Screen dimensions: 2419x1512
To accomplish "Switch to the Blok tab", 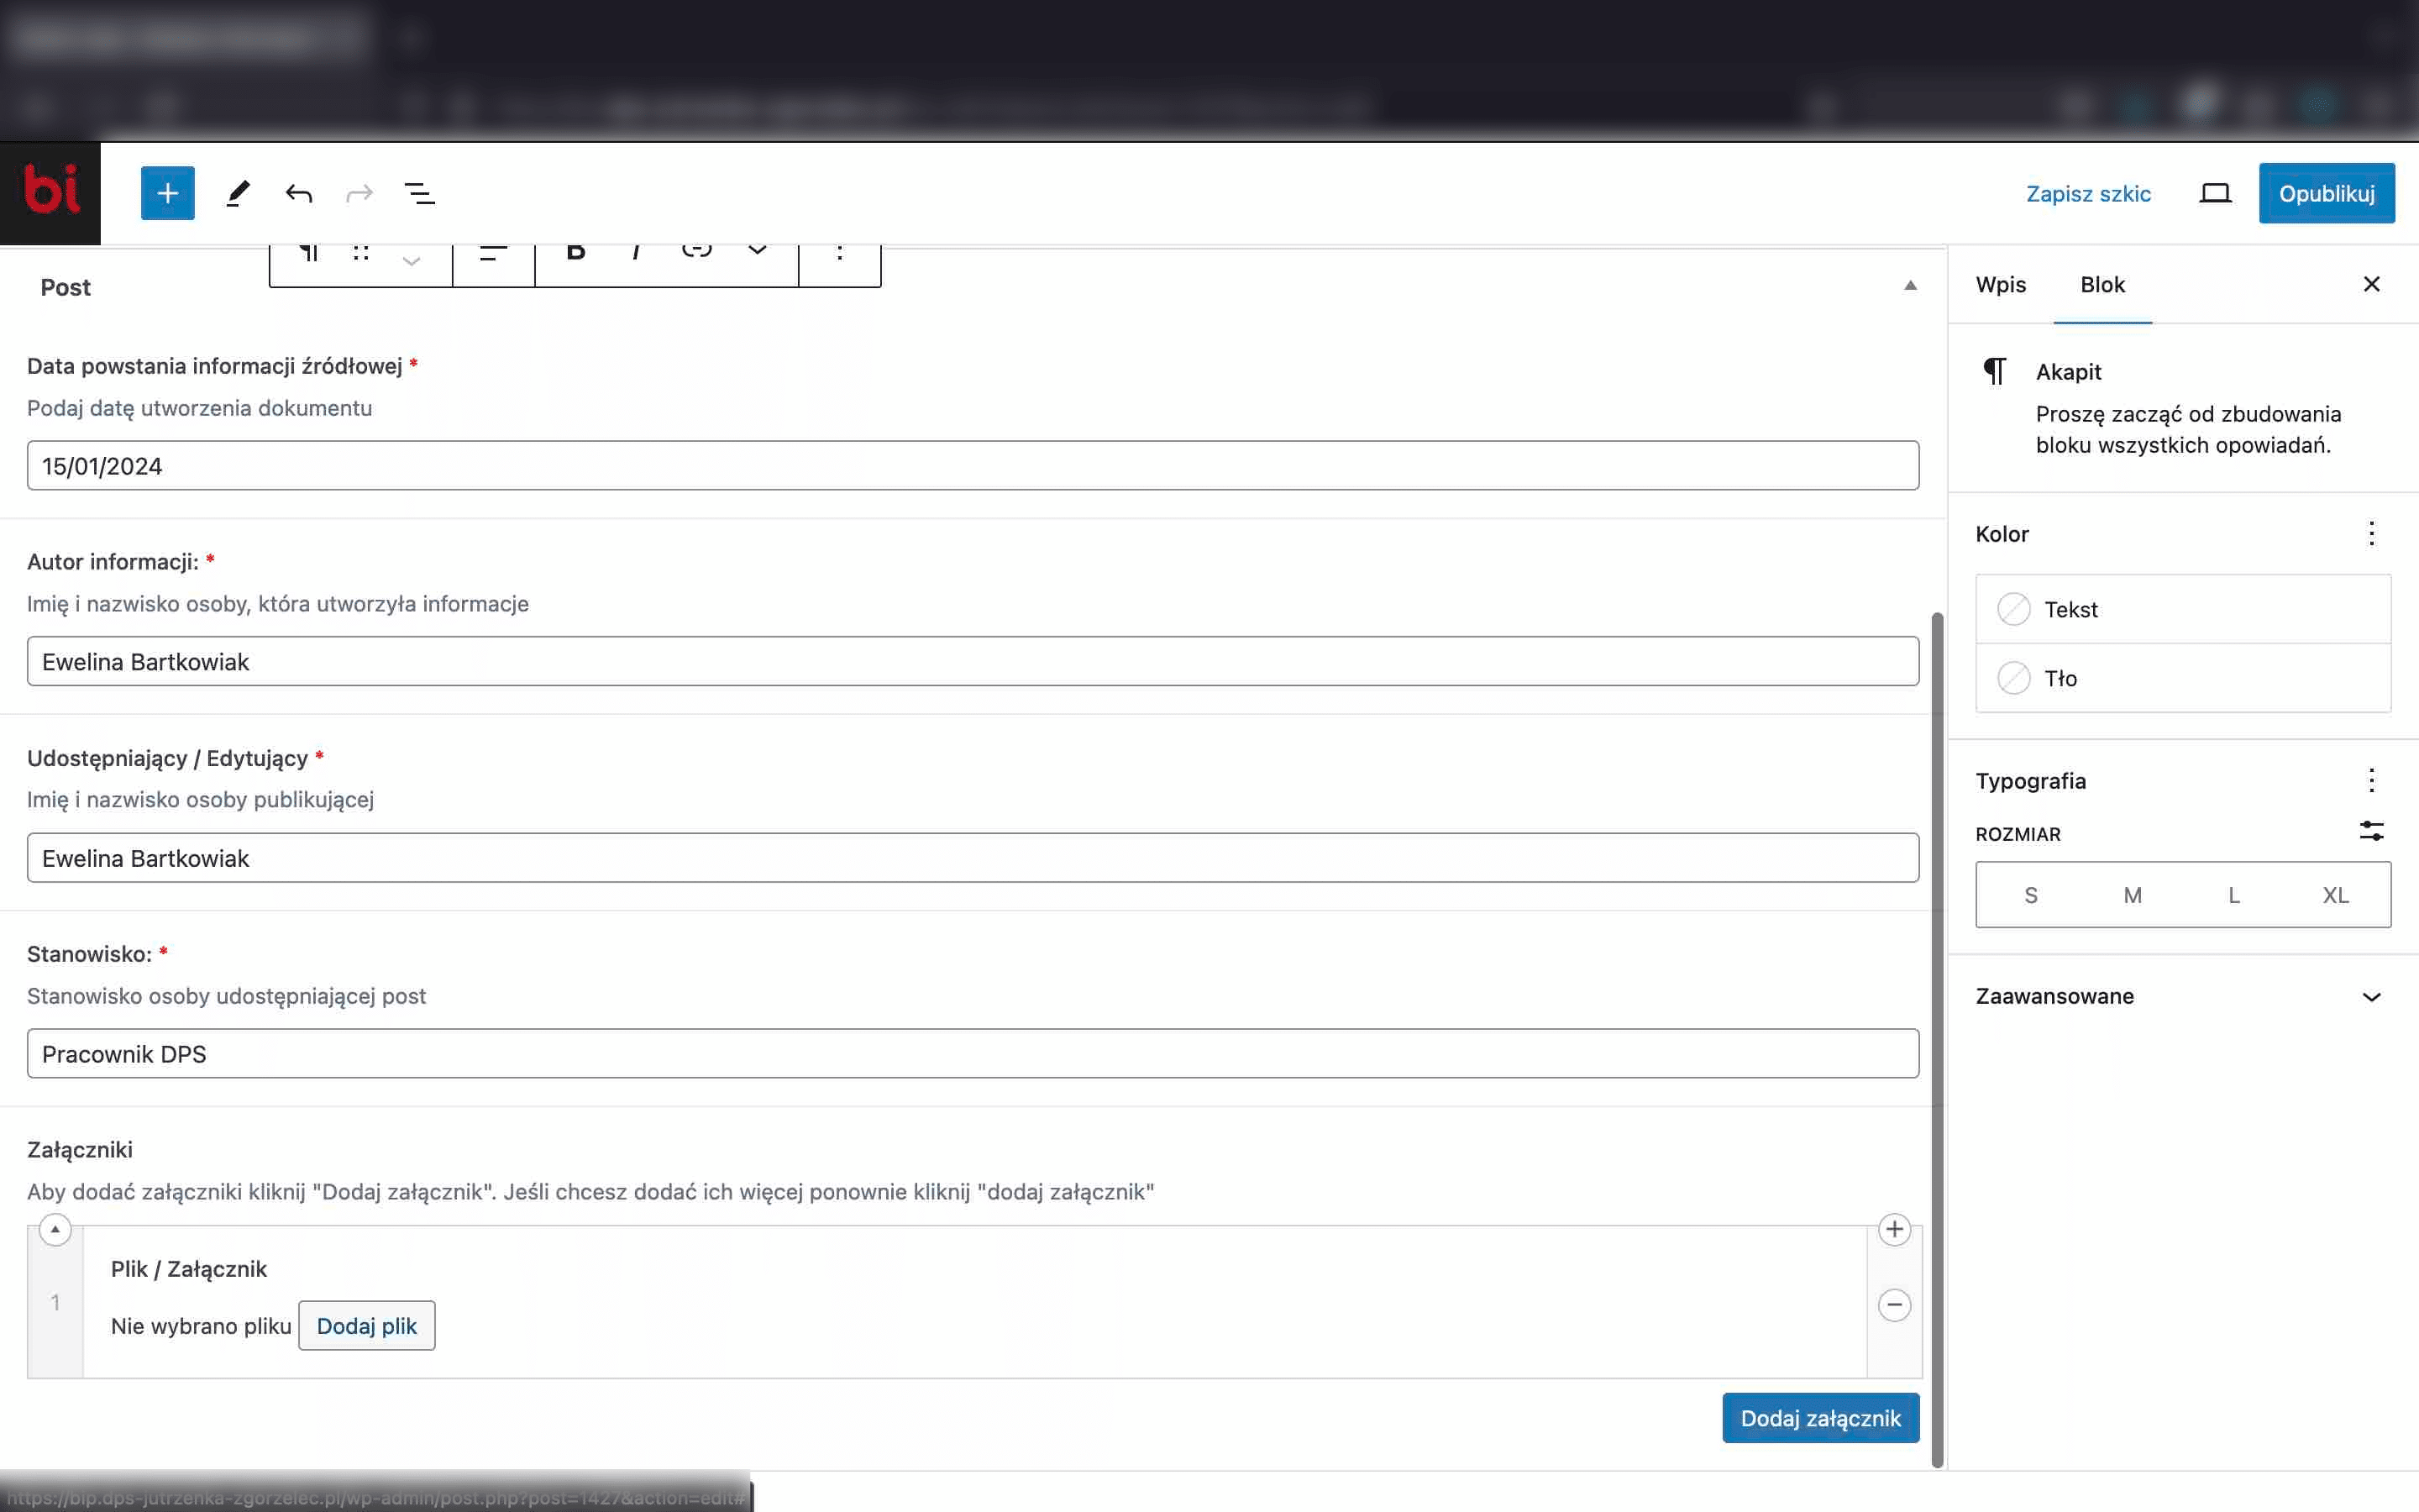I will pos(2102,285).
